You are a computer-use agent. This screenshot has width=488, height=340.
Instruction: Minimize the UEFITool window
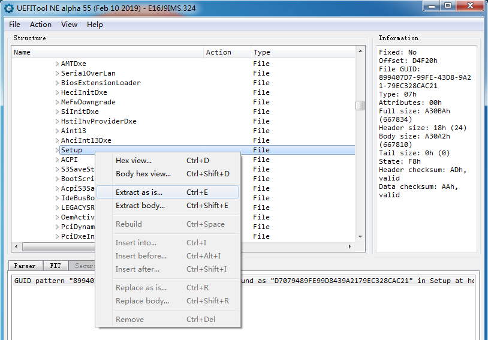click(x=432, y=5)
